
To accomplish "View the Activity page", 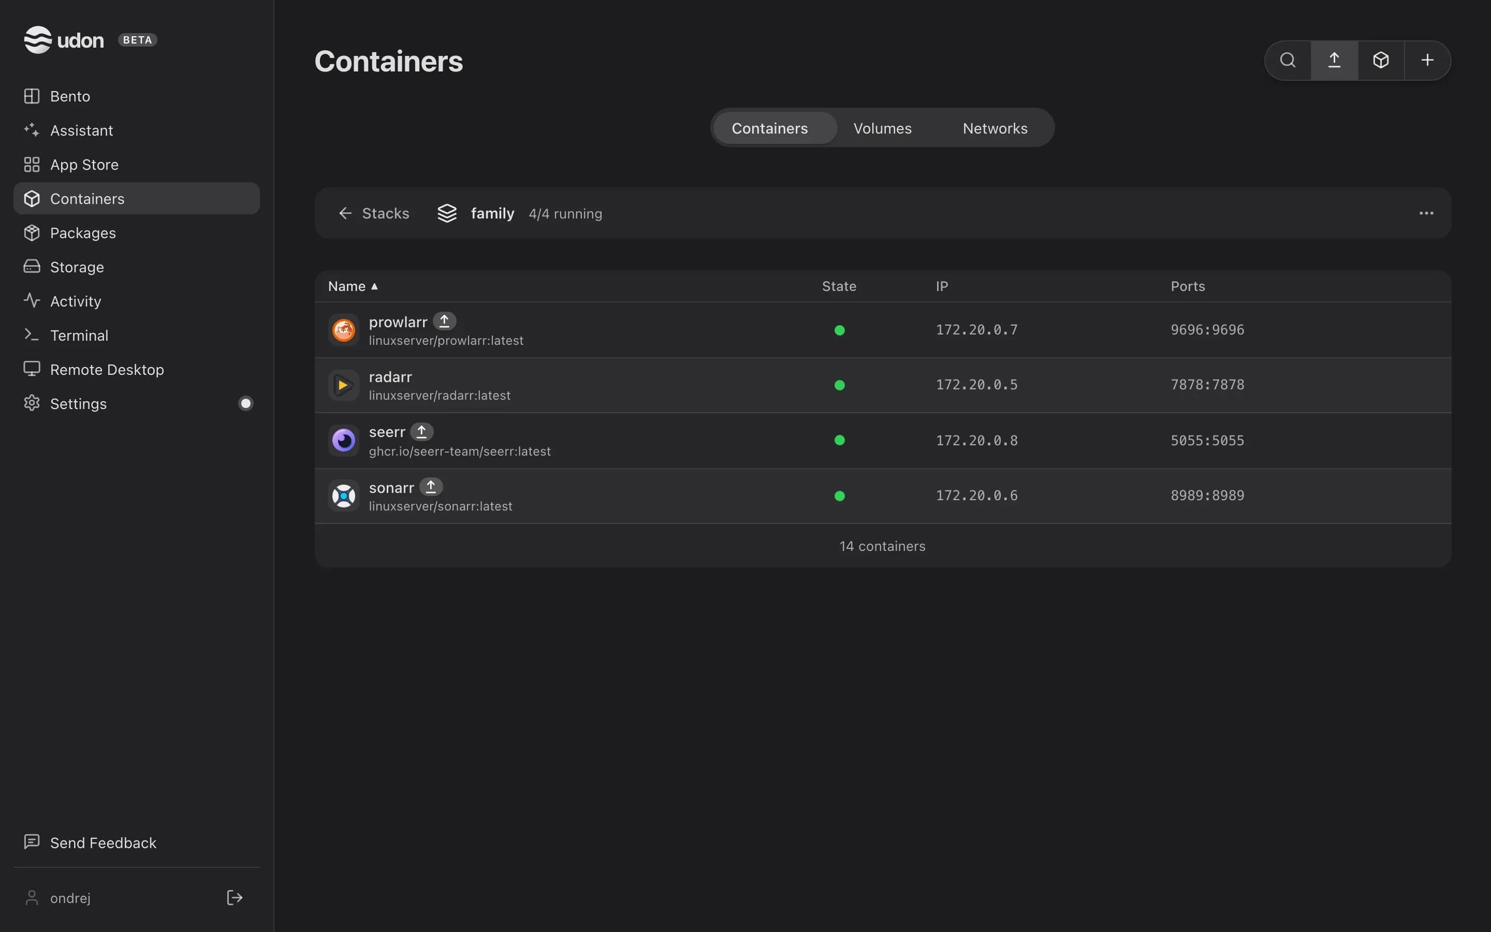I will [x=136, y=301].
